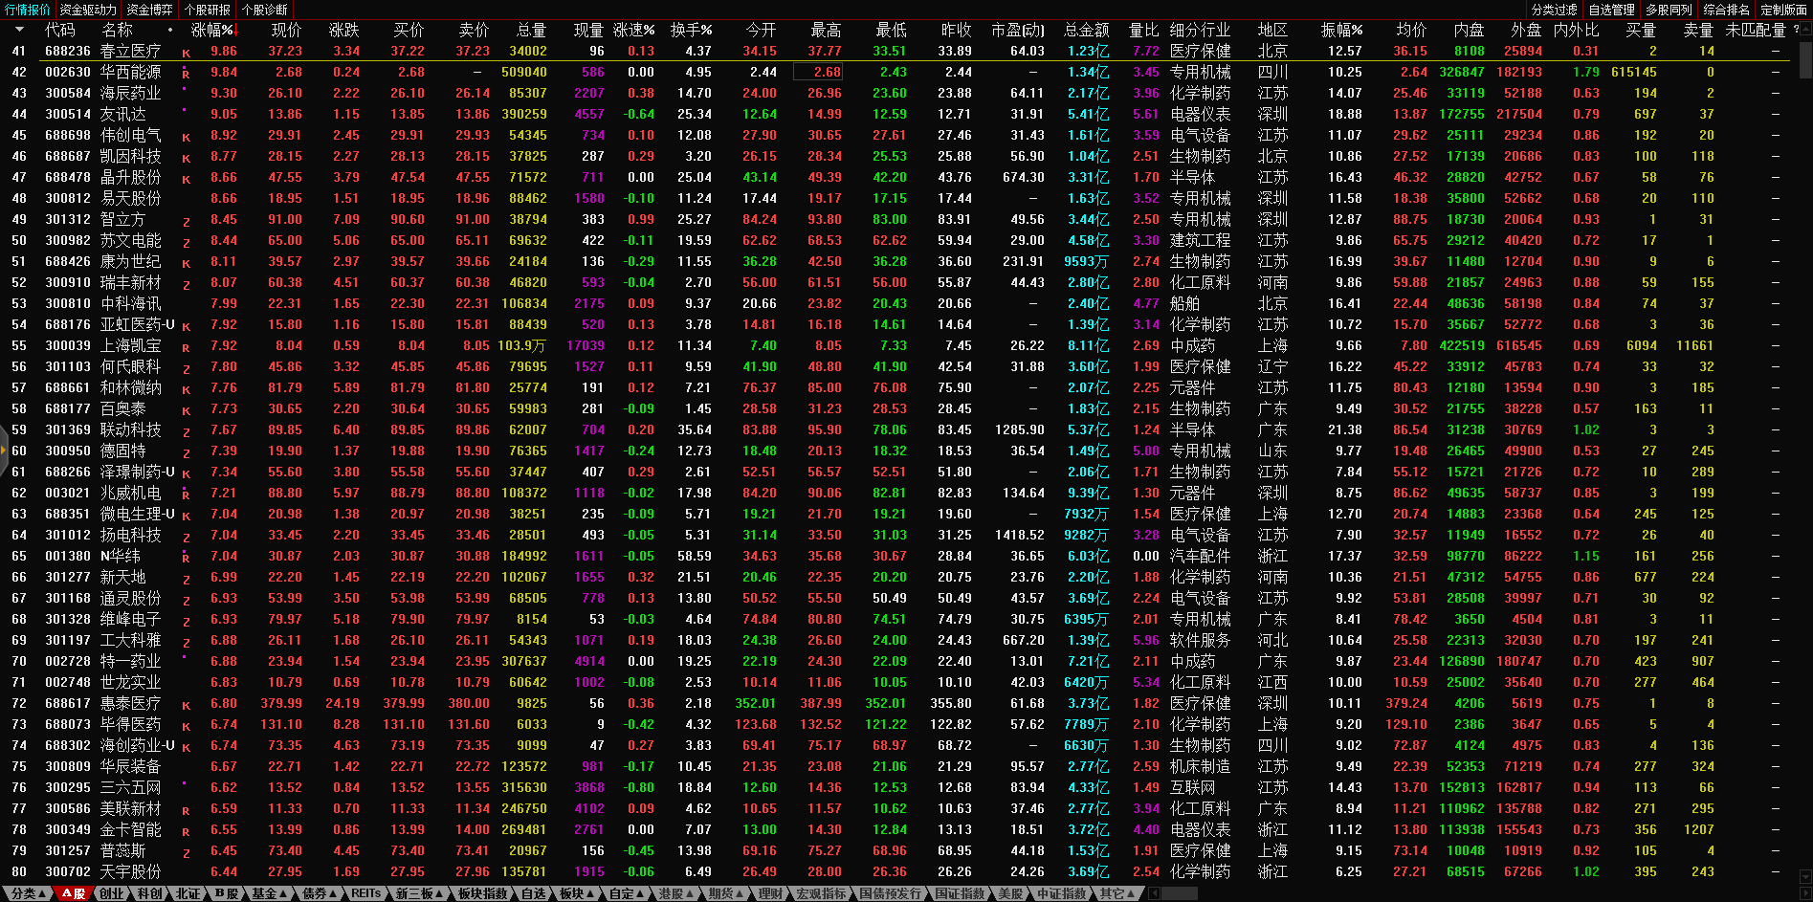Screen dimensions: 1813x902
Task: Click the question mark icon after 未匹配量
Action: 1796,30
